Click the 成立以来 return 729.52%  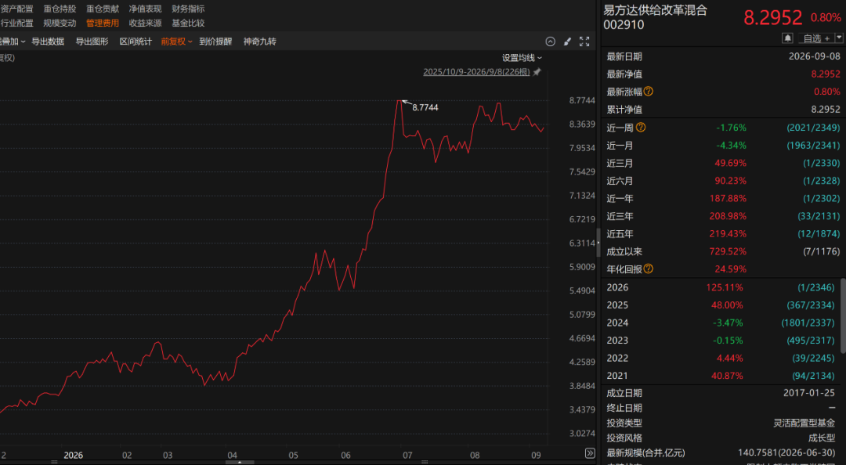(728, 251)
